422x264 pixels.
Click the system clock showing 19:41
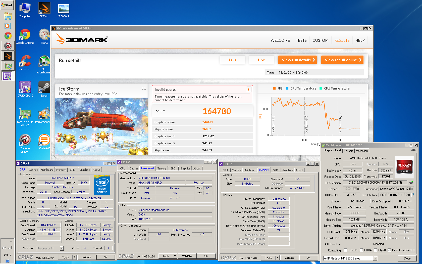click(7, 255)
